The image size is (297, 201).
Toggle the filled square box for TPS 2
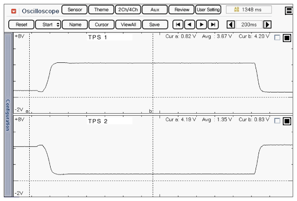click(x=287, y=122)
